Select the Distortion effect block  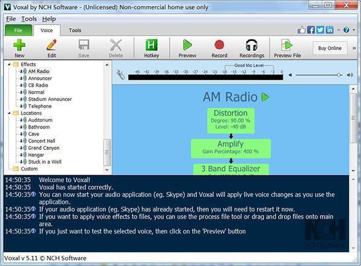pos(230,120)
